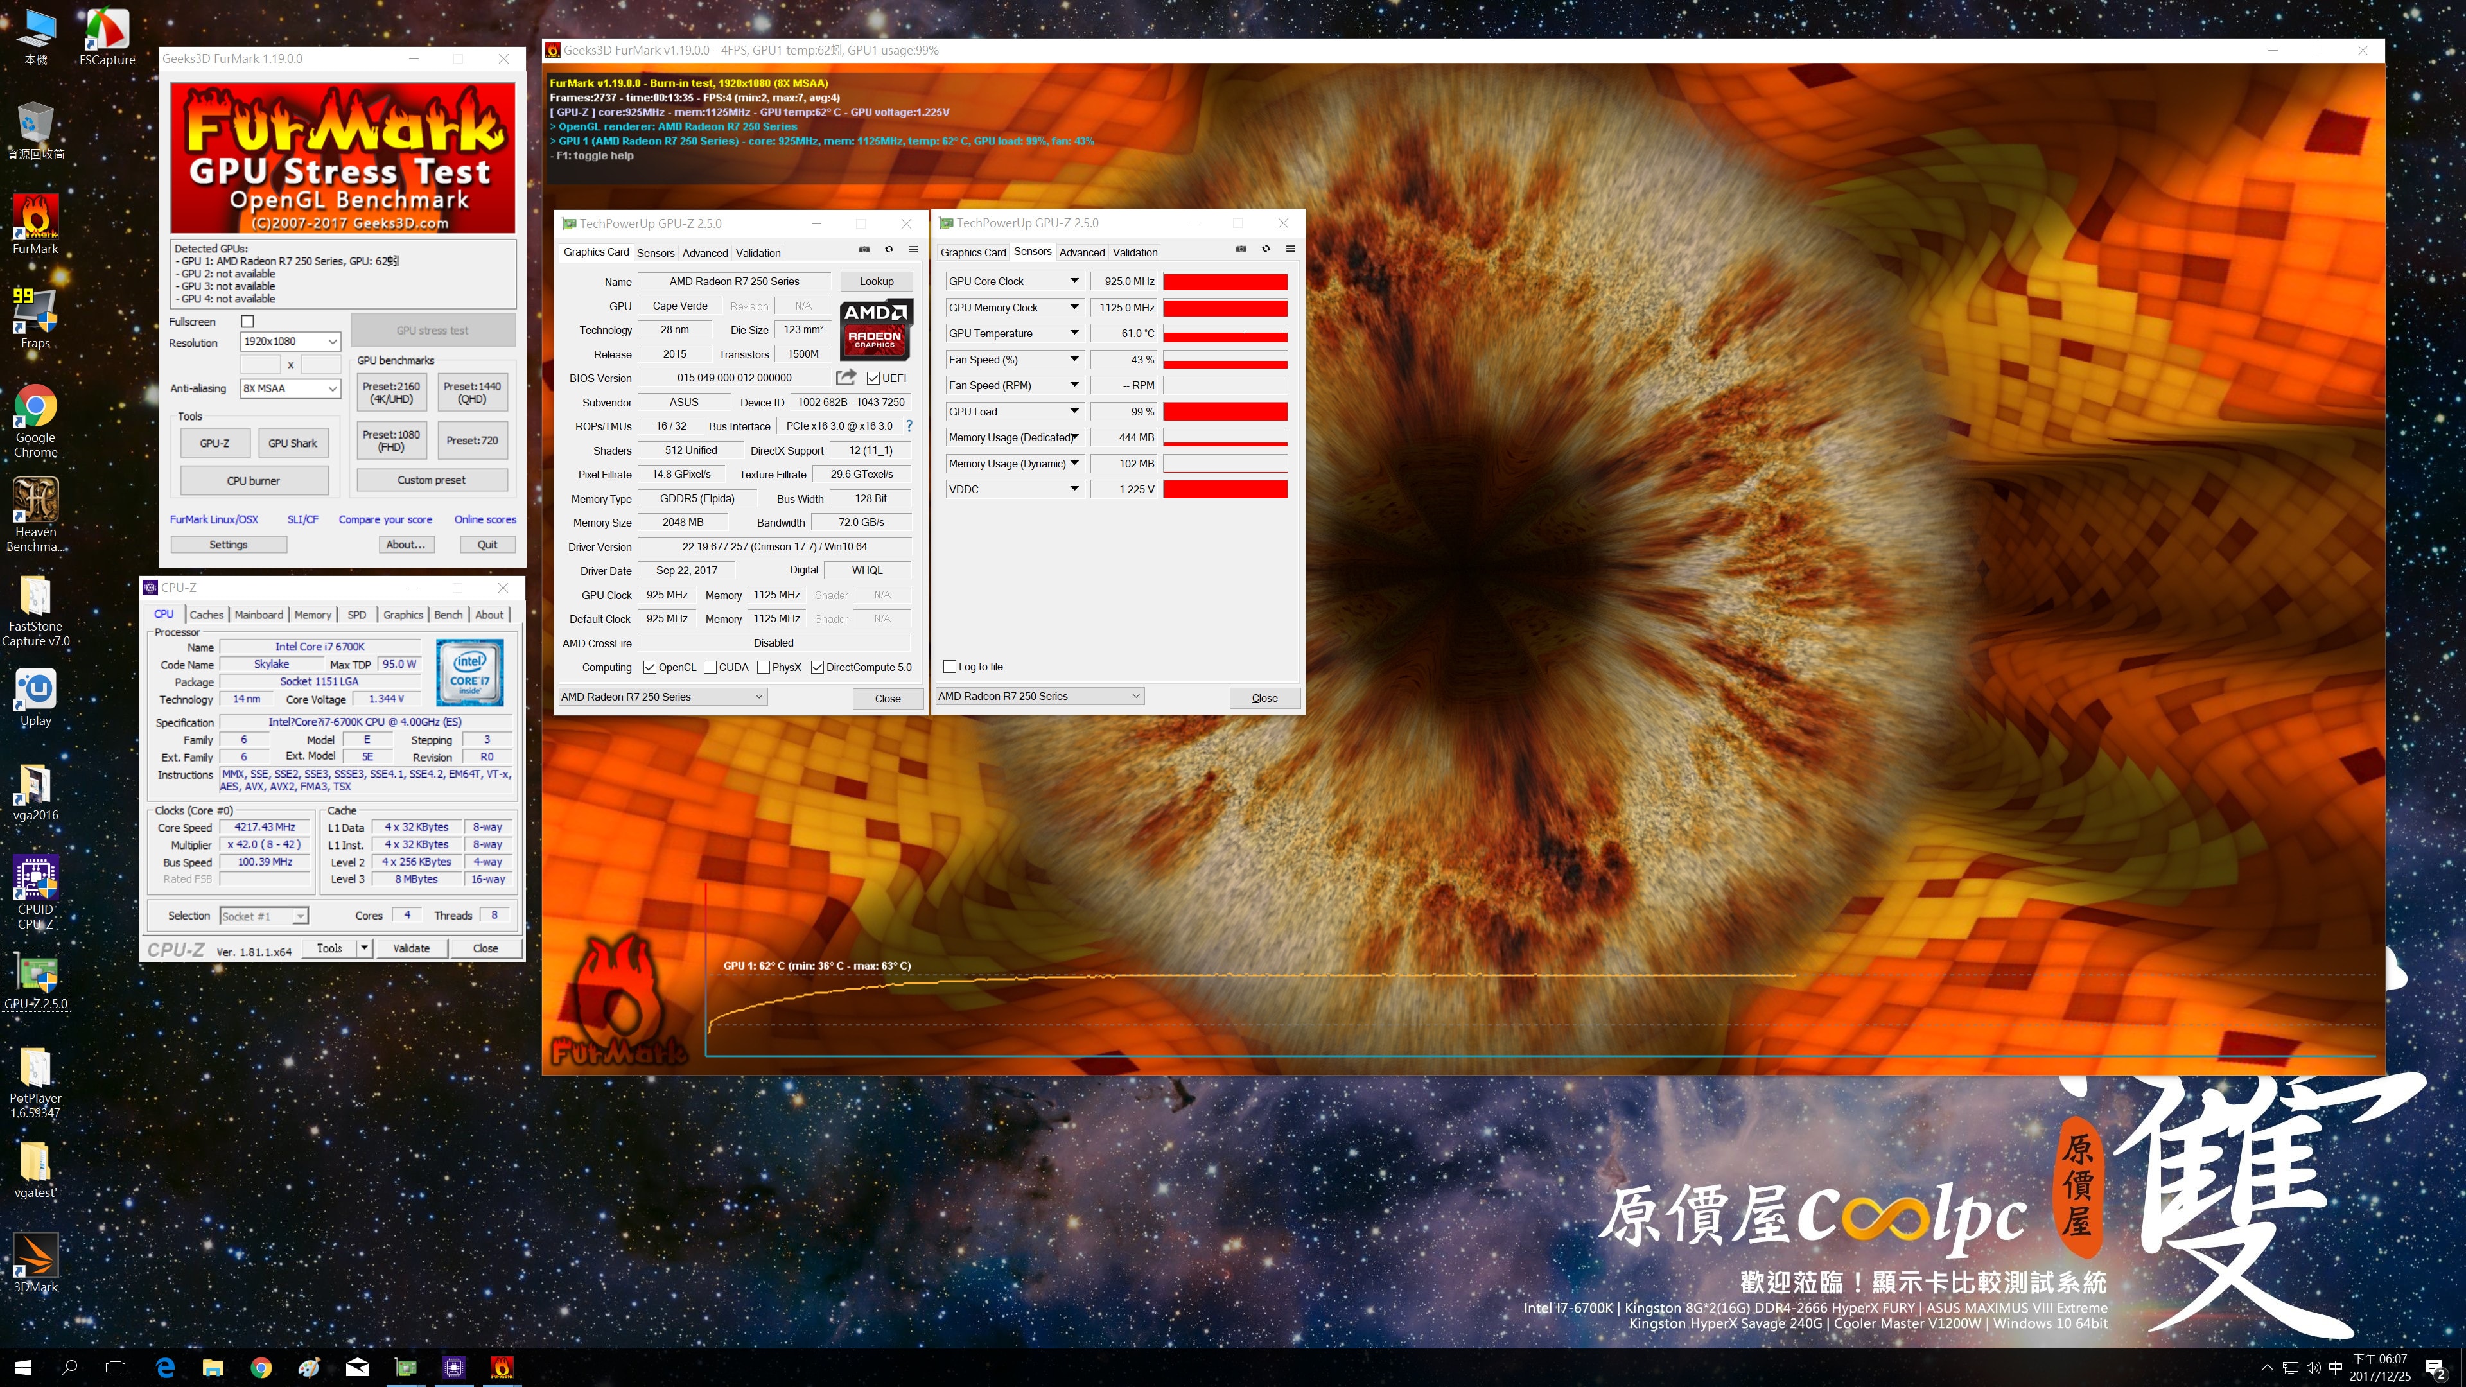2466x1387 pixels.
Task: Click the GPU Load red sensor graph bar
Action: [1225, 412]
